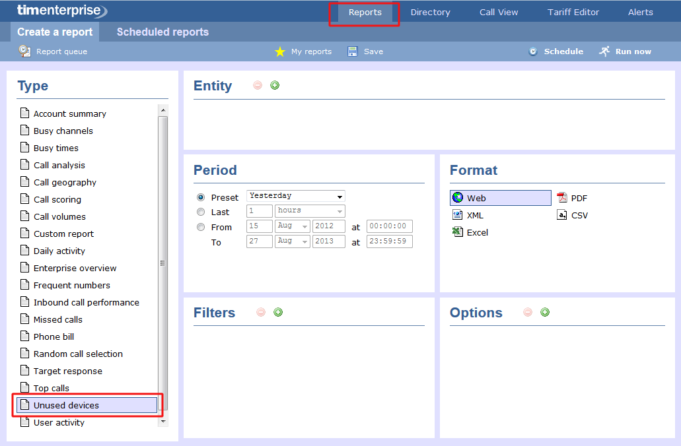Select PDF format icon
This screenshot has width=681, height=446.
[562, 198]
